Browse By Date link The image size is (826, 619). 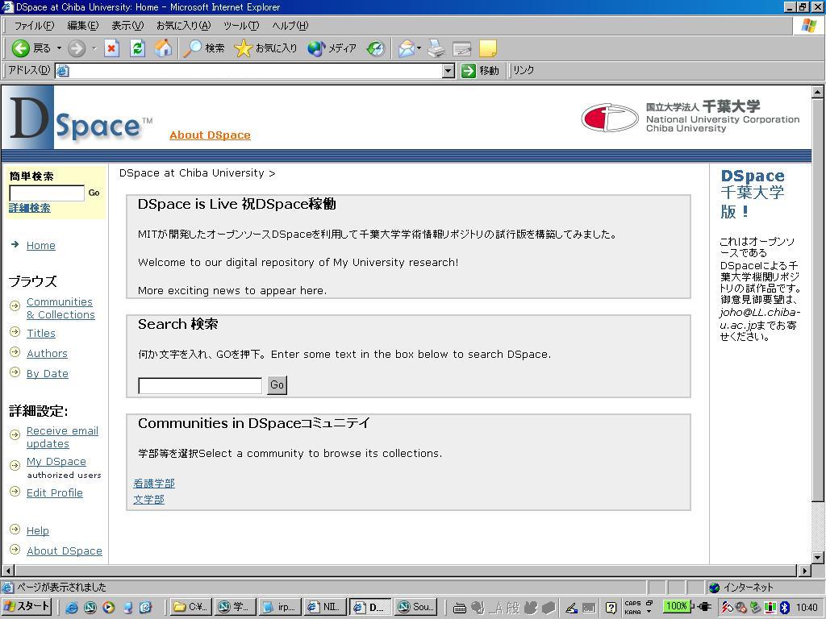[48, 373]
